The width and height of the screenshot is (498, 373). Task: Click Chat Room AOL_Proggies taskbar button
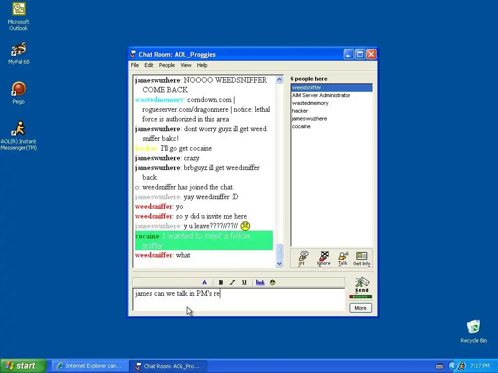tap(168, 366)
